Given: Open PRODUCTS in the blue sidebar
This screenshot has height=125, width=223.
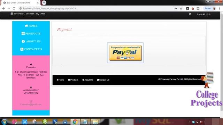Looking at the screenshot, I should 31,33.
